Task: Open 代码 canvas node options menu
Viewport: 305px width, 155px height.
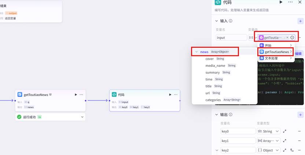Action: click(176, 94)
